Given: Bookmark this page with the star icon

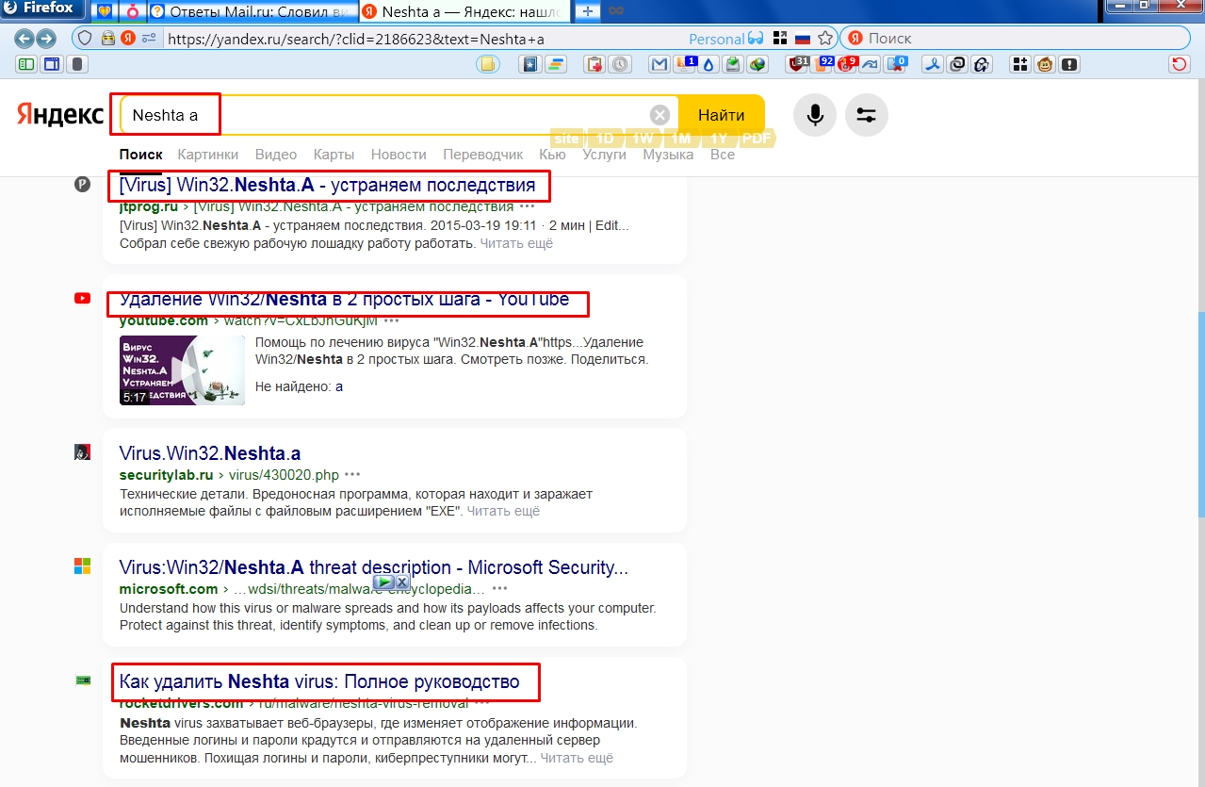Looking at the screenshot, I should 825,39.
